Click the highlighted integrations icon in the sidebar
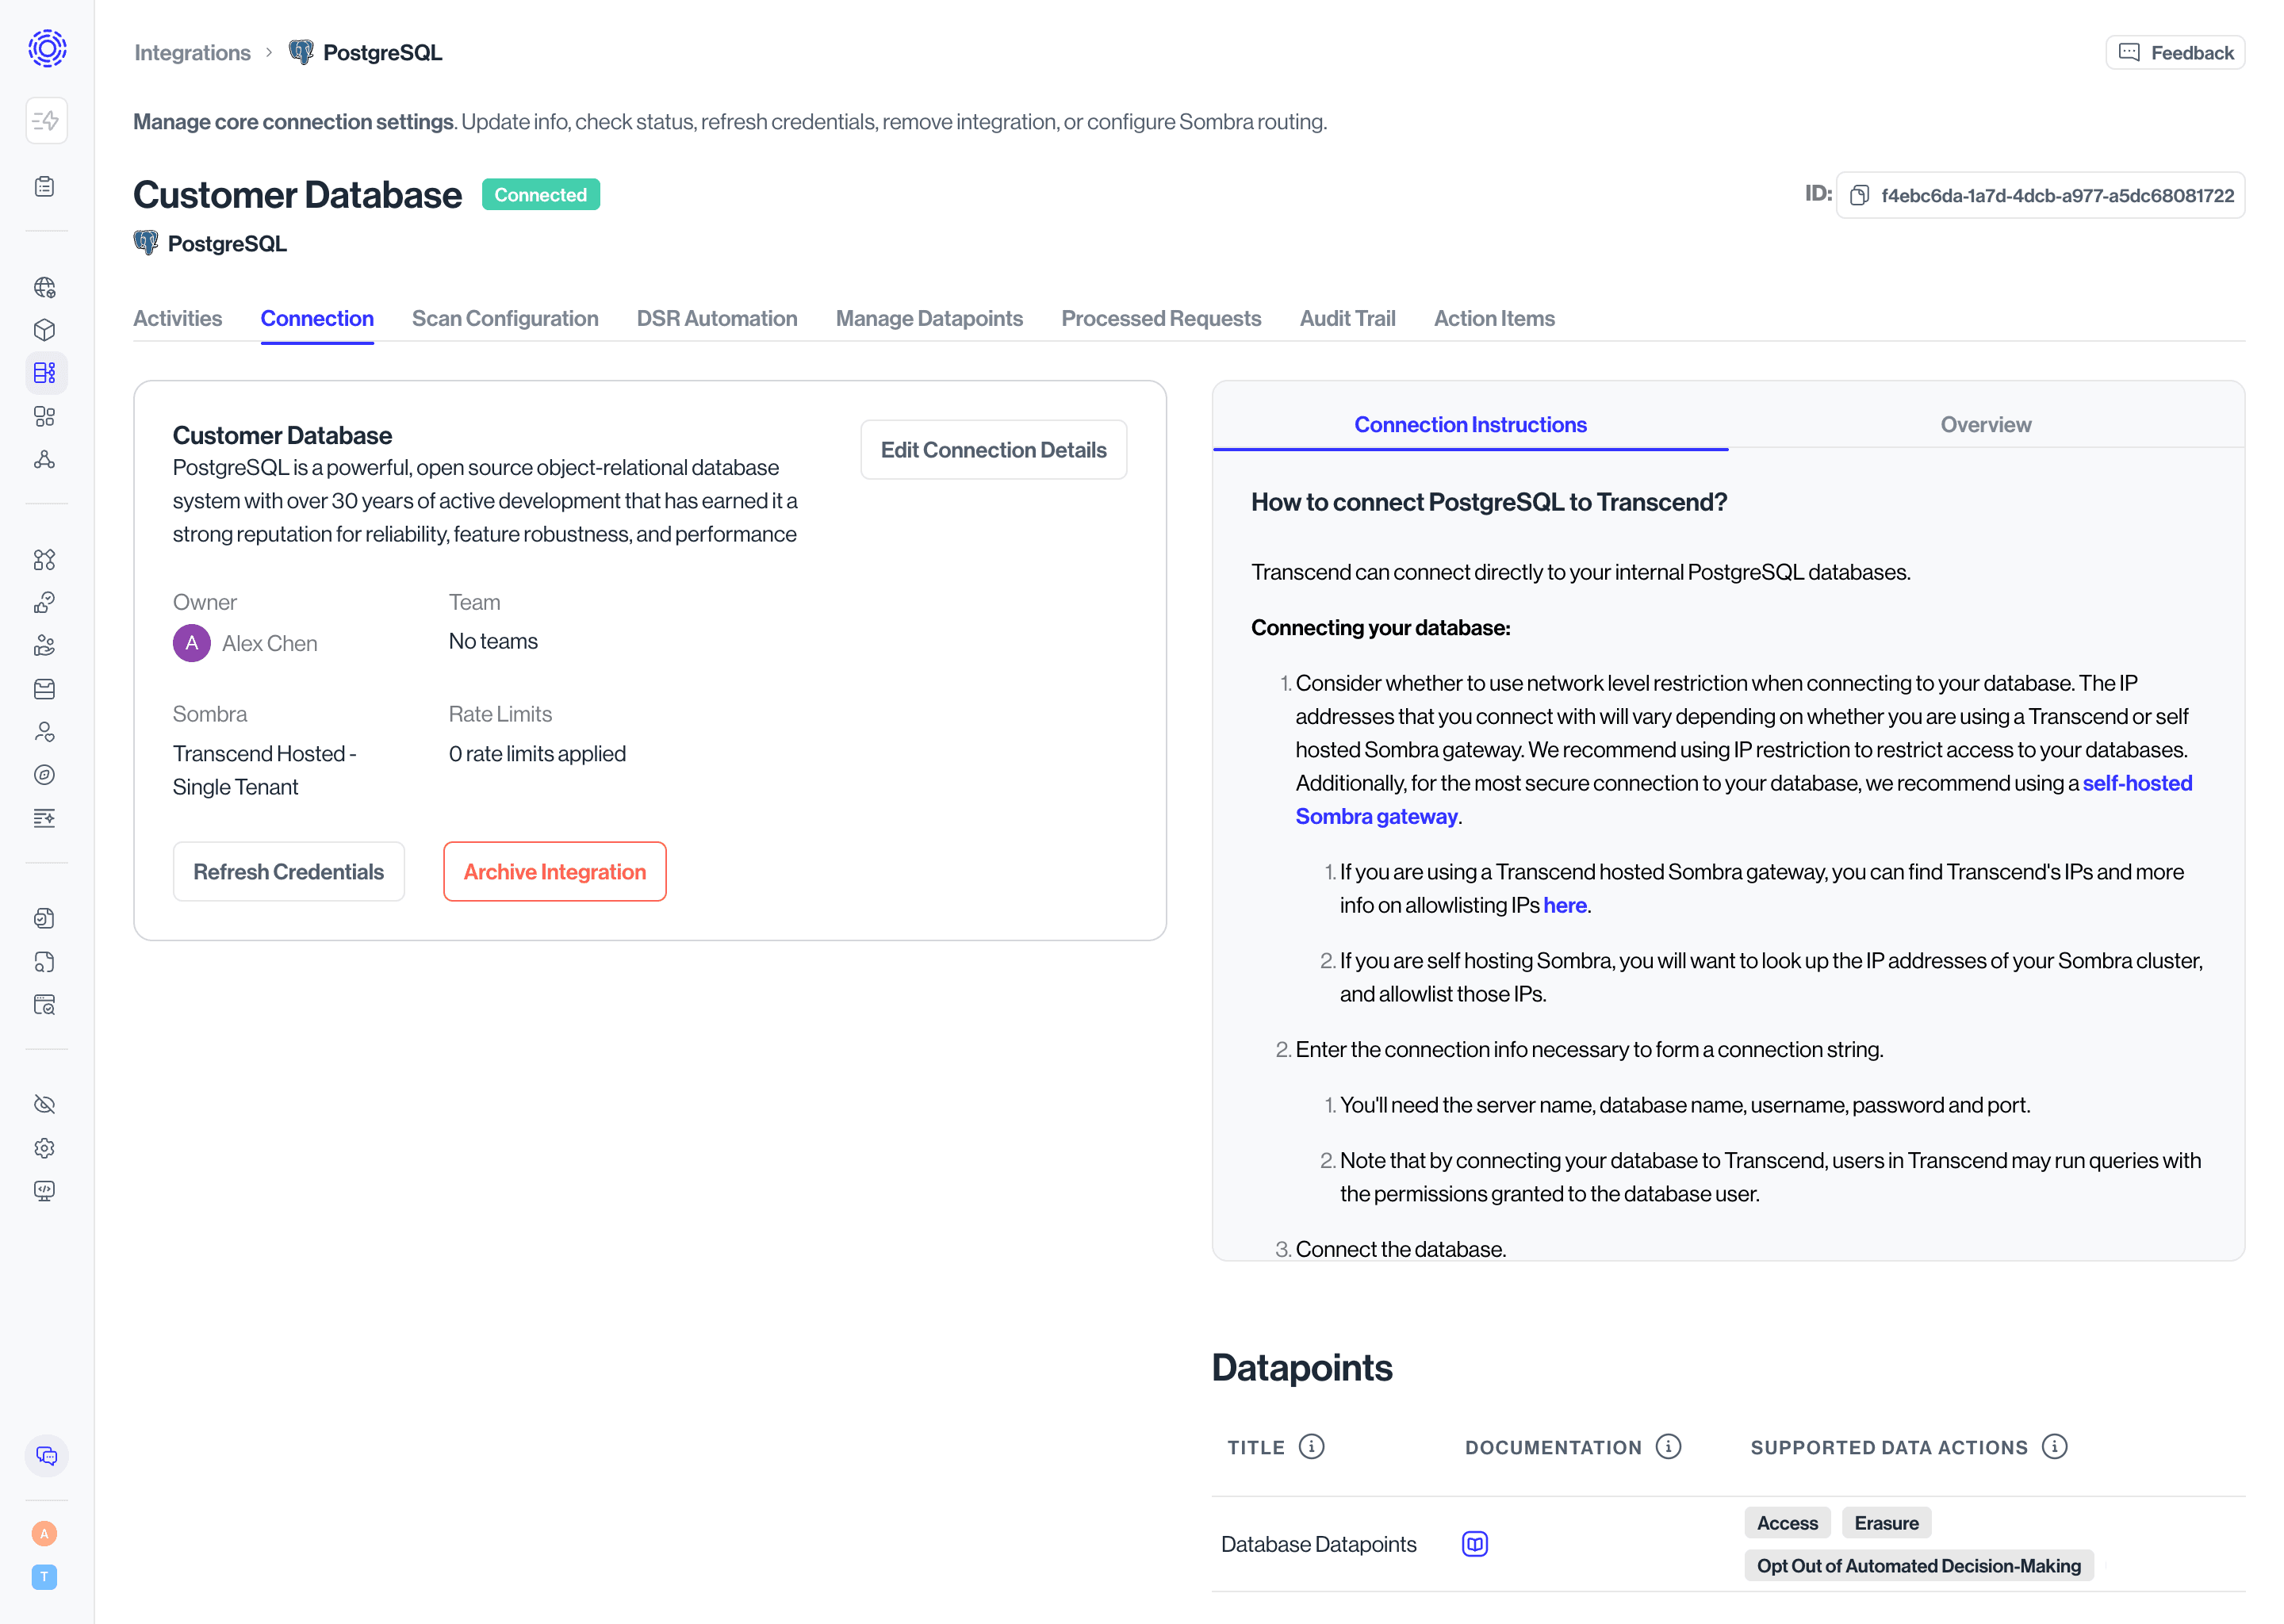Image resolution: width=2284 pixels, height=1624 pixels. point(45,372)
